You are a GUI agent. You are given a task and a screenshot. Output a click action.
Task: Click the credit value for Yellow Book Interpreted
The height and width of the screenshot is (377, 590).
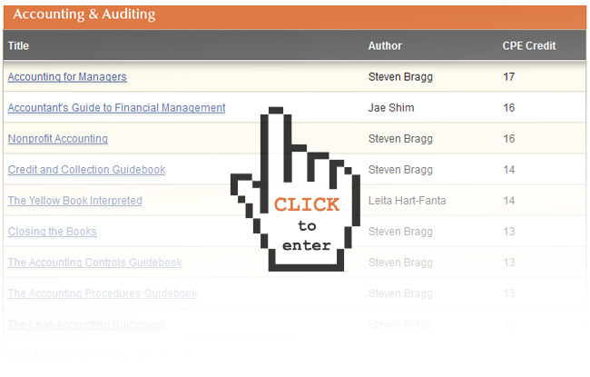click(508, 201)
